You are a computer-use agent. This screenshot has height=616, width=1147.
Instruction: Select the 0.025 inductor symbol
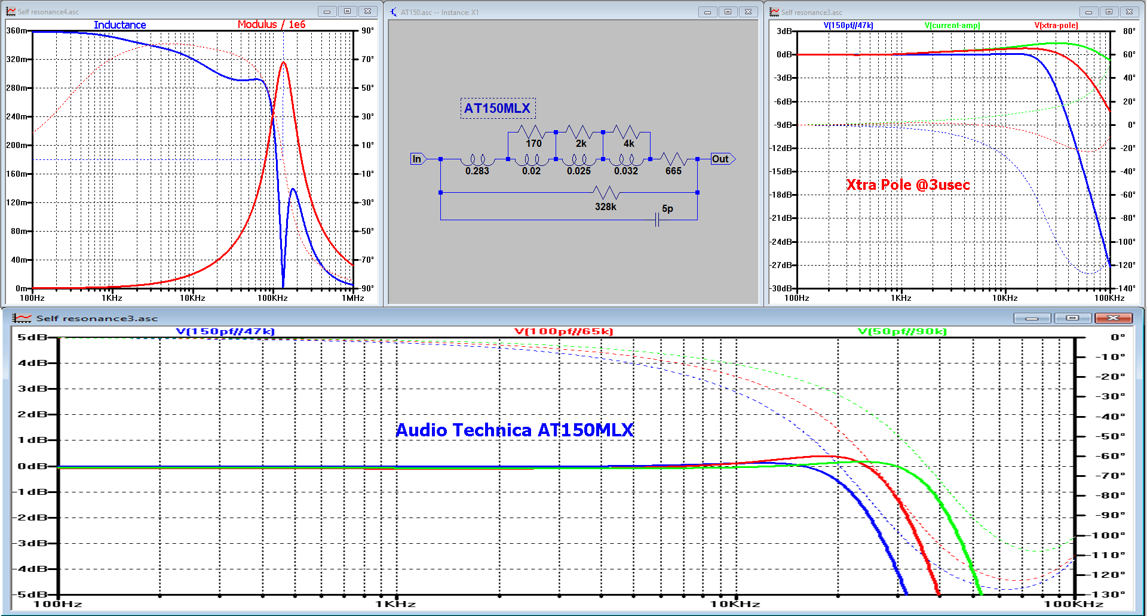click(x=579, y=160)
